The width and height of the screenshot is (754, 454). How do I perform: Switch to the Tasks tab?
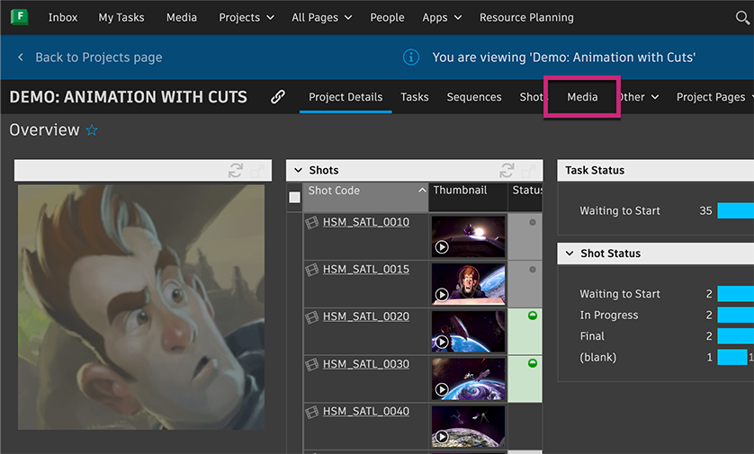pos(415,97)
